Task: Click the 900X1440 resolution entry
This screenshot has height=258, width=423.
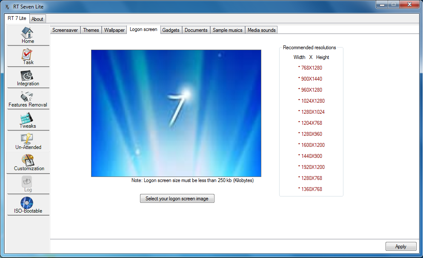Action: coord(310,79)
